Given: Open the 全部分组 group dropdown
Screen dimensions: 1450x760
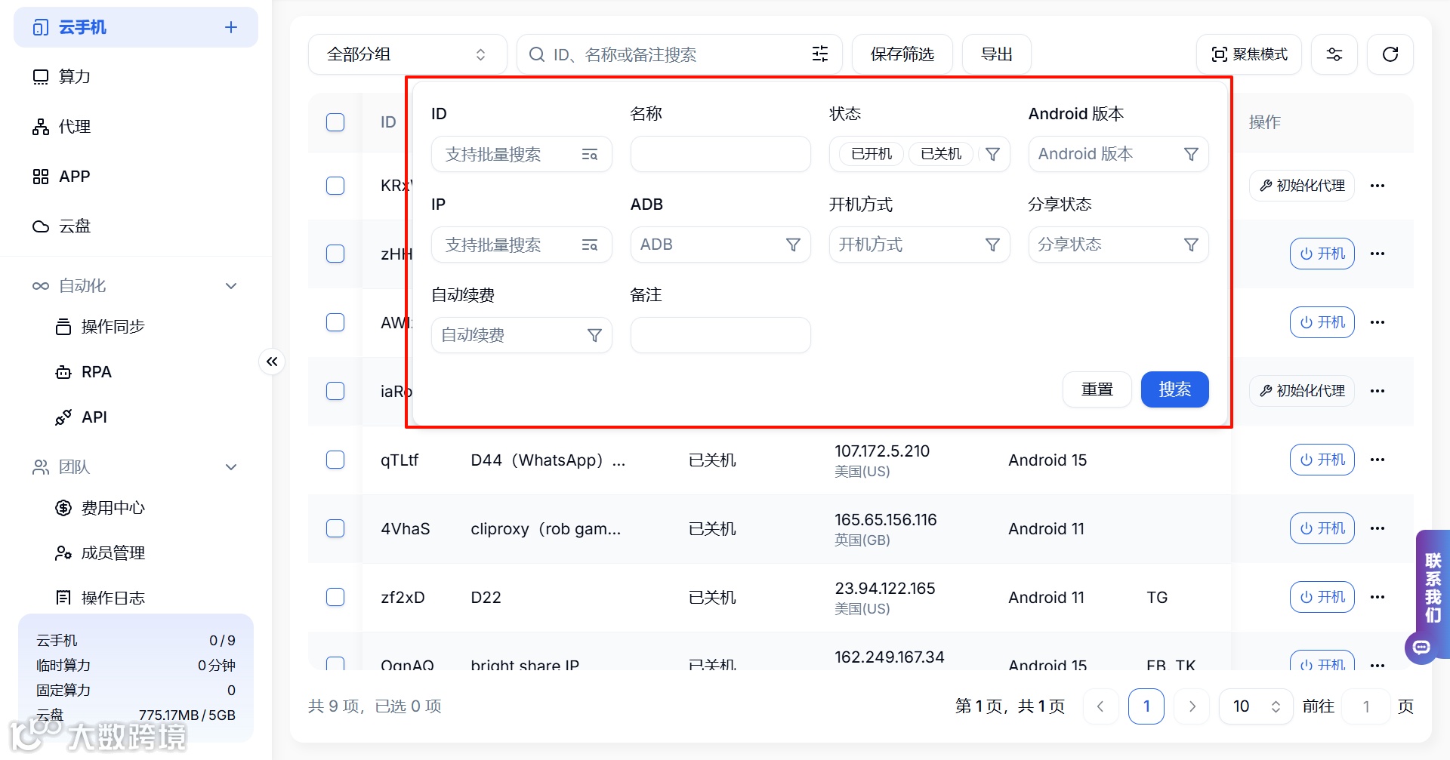Looking at the screenshot, I should pos(407,54).
